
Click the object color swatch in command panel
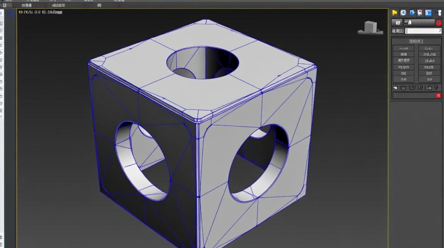397,22
